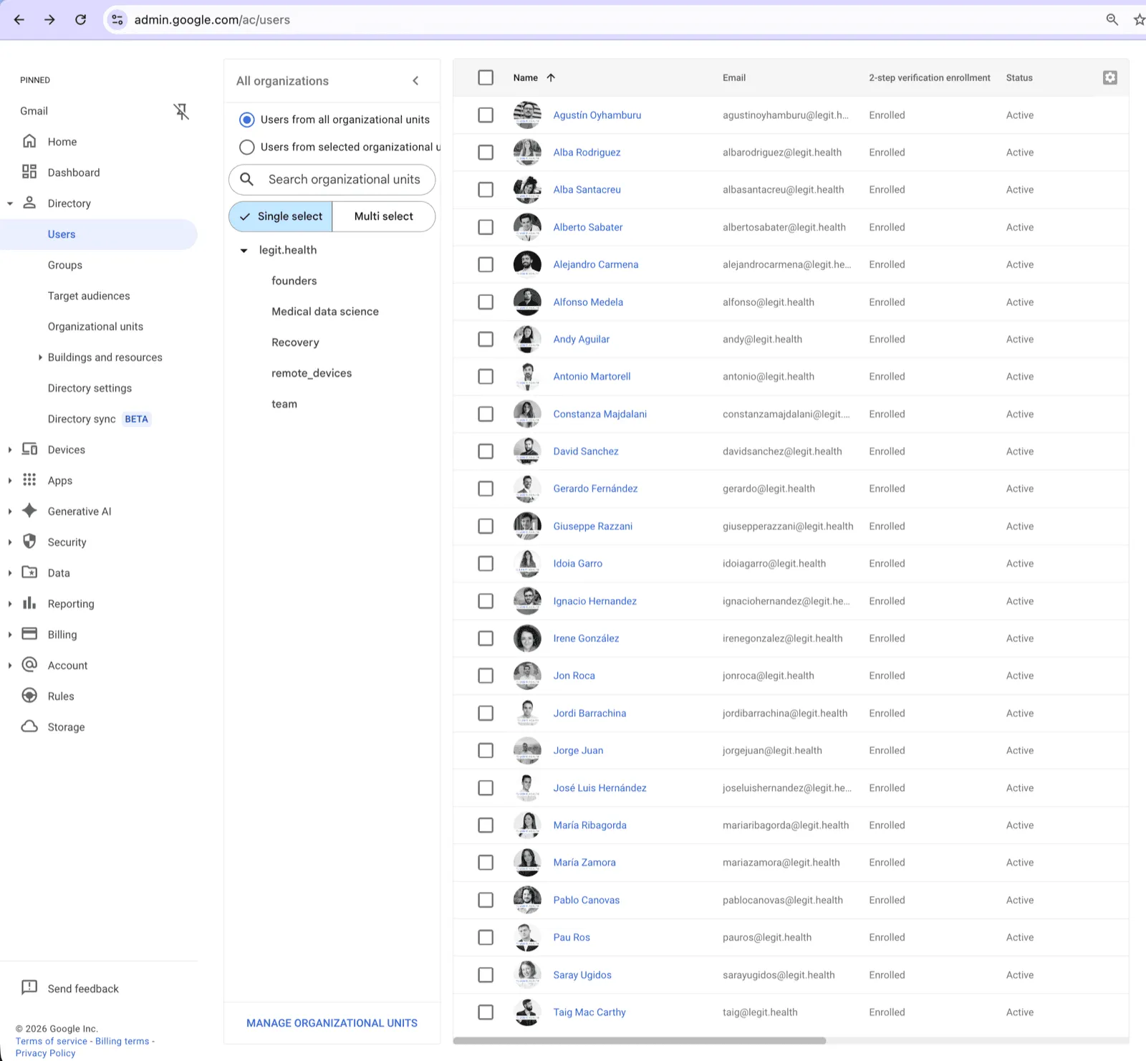Image resolution: width=1146 pixels, height=1061 pixels.
Task: Select the Security shield icon
Action: pyautogui.click(x=29, y=542)
